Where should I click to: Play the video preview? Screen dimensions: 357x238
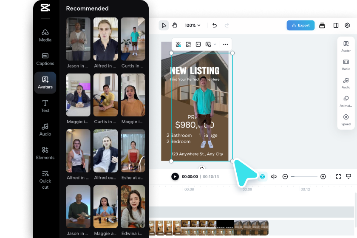(x=175, y=176)
